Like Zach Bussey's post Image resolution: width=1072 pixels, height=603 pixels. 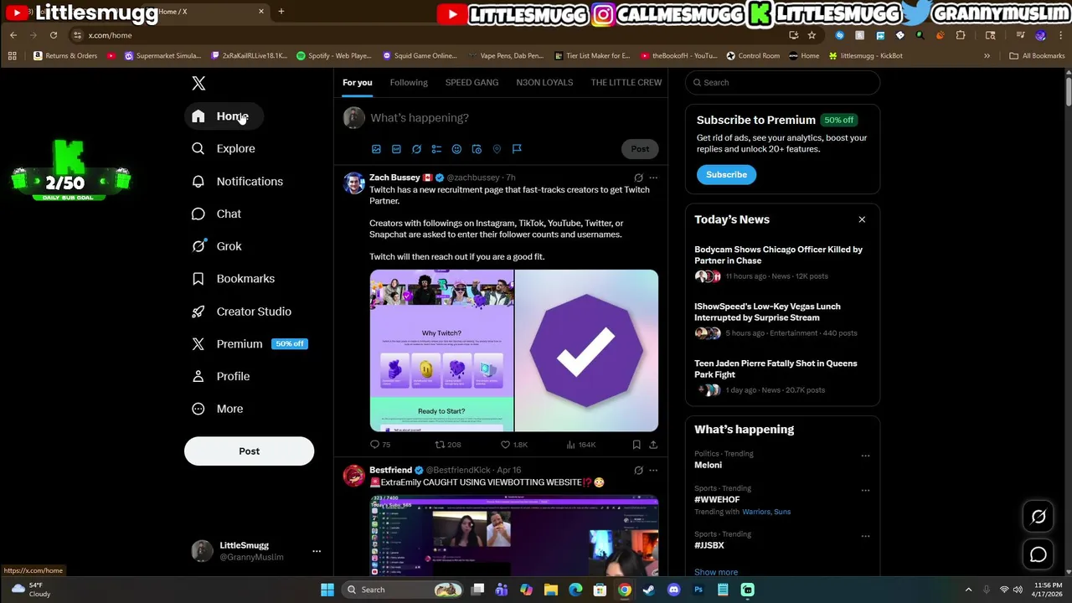click(x=513, y=445)
